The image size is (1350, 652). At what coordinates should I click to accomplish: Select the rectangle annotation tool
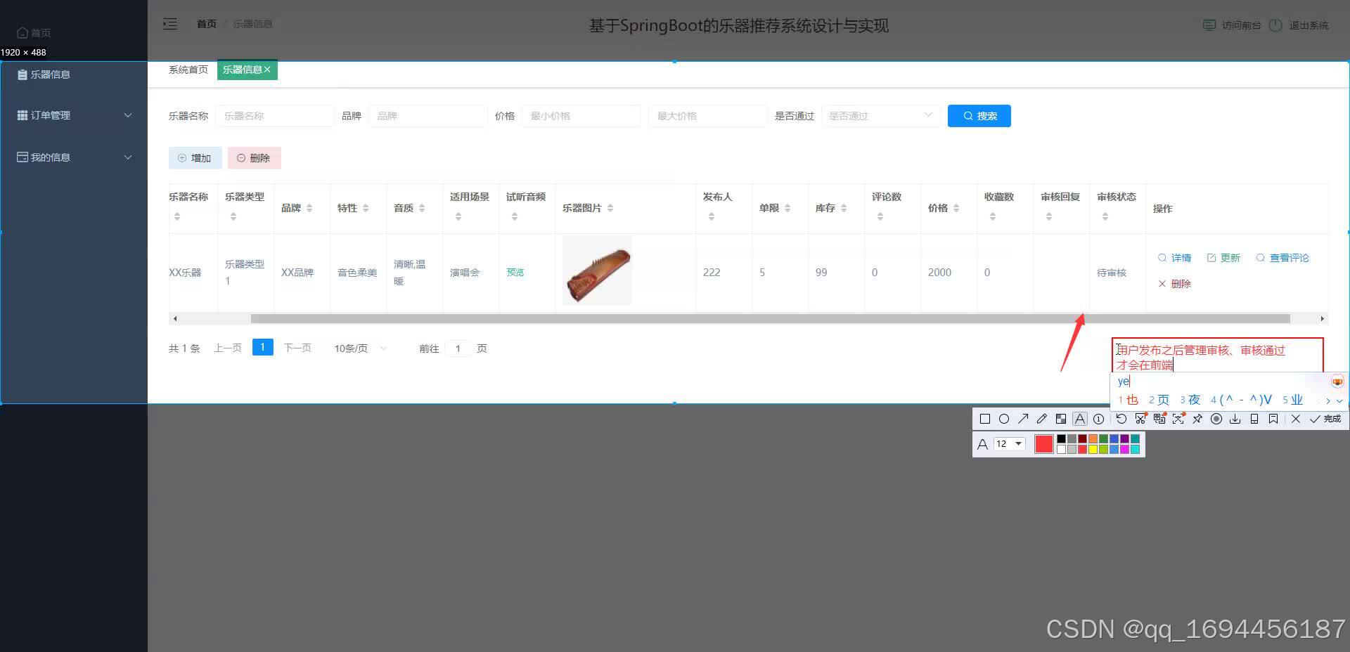(985, 419)
